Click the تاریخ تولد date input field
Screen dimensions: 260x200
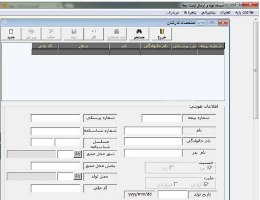click(172, 195)
